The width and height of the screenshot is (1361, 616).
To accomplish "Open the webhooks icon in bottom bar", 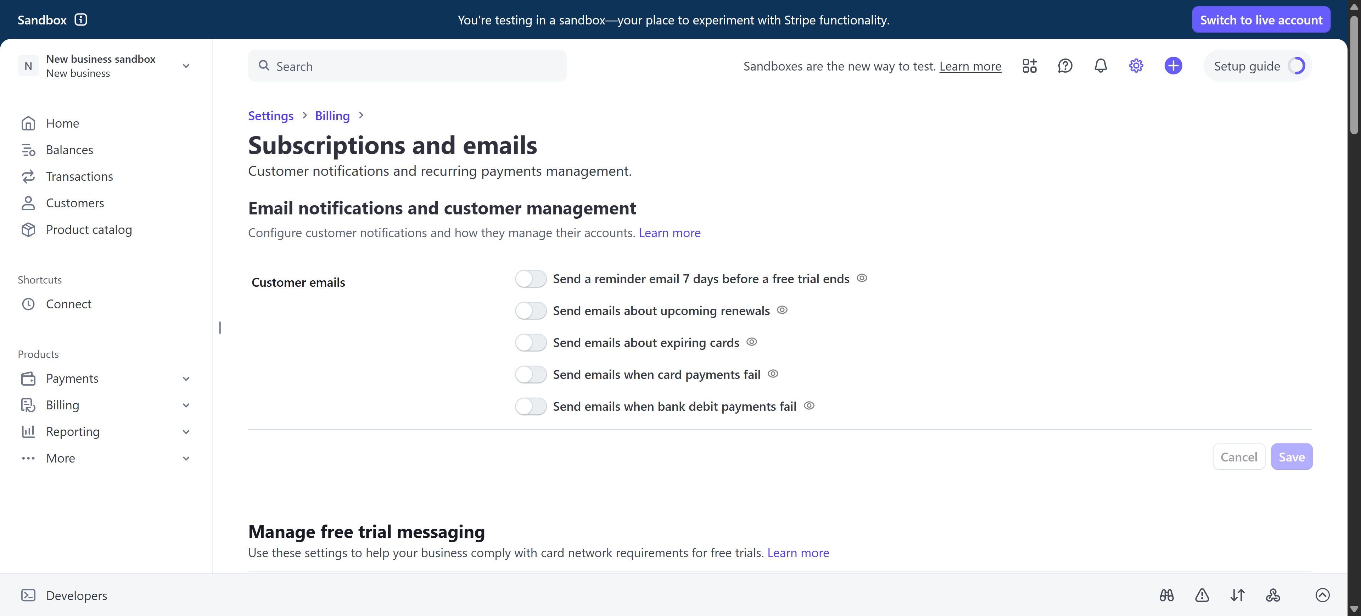I will pyautogui.click(x=1273, y=595).
